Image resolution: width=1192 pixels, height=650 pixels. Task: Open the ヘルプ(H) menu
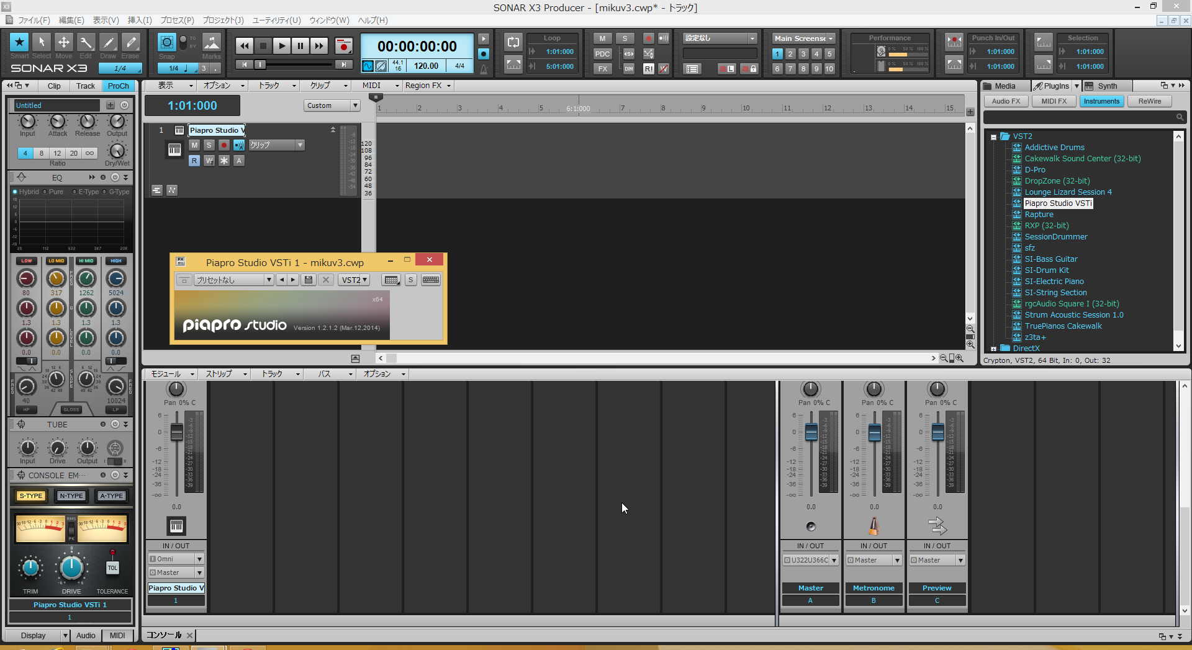pyautogui.click(x=373, y=20)
